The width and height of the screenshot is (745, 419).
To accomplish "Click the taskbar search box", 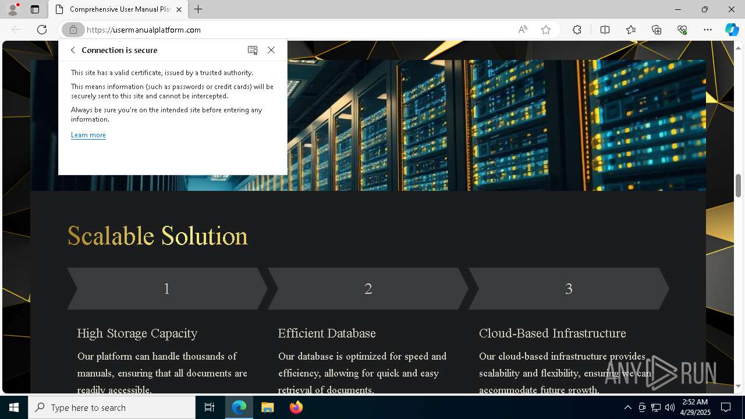I will tap(112, 407).
